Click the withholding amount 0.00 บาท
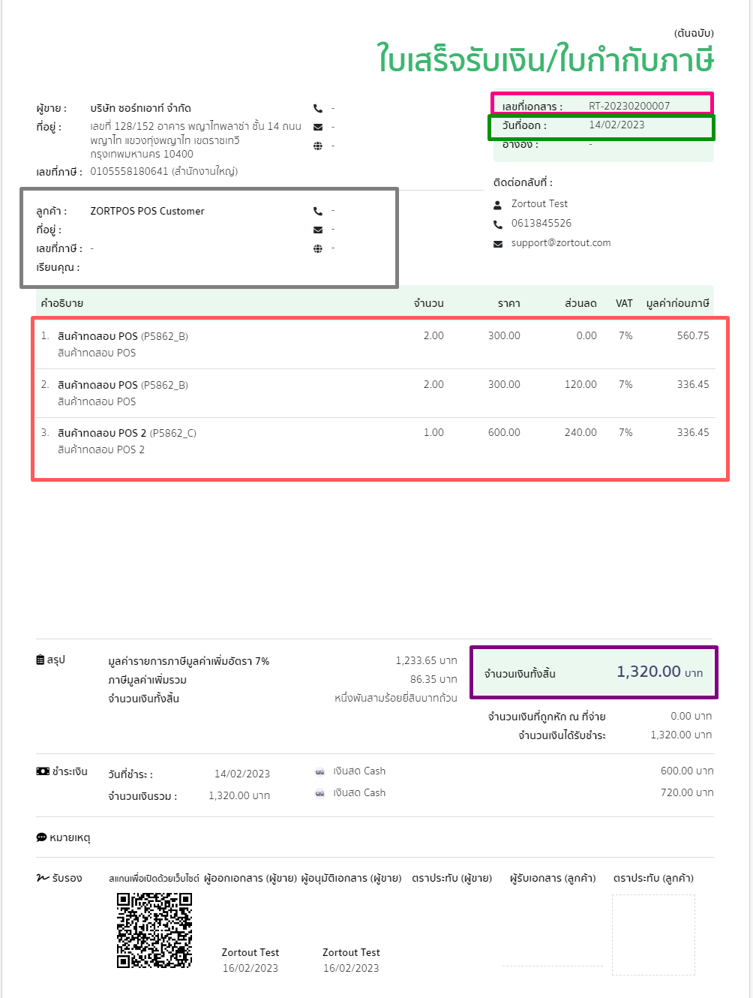 click(691, 716)
